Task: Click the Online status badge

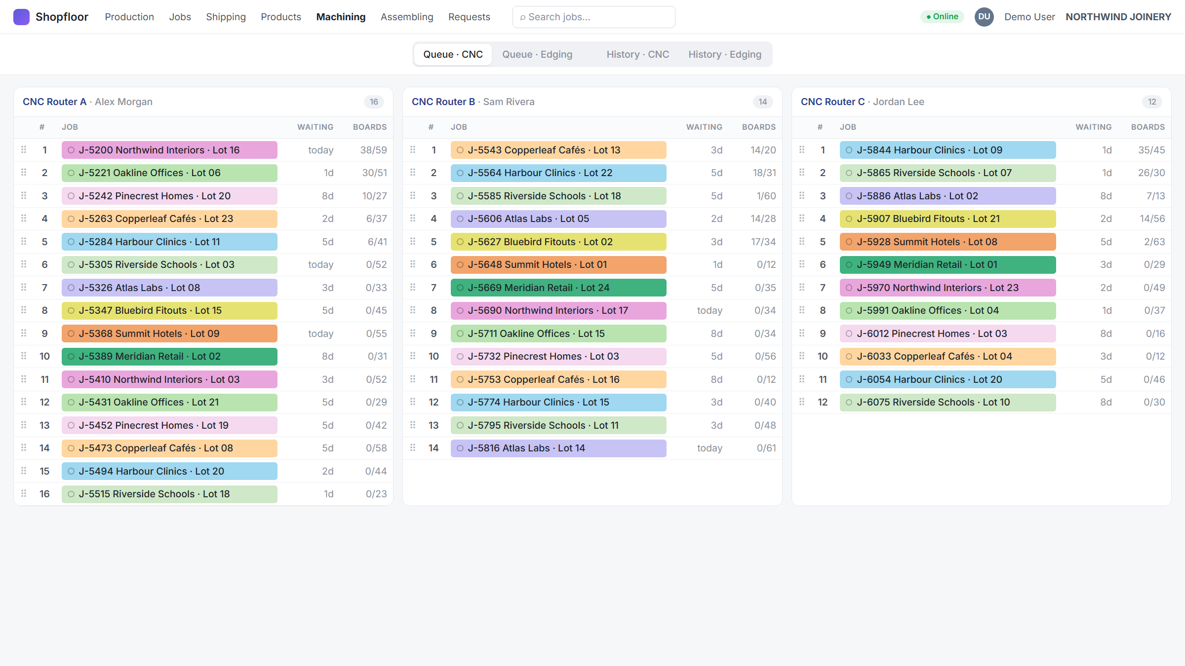Action: pyautogui.click(x=942, y=17)
